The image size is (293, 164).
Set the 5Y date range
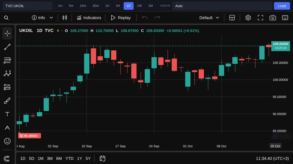[x=88, y=159]
